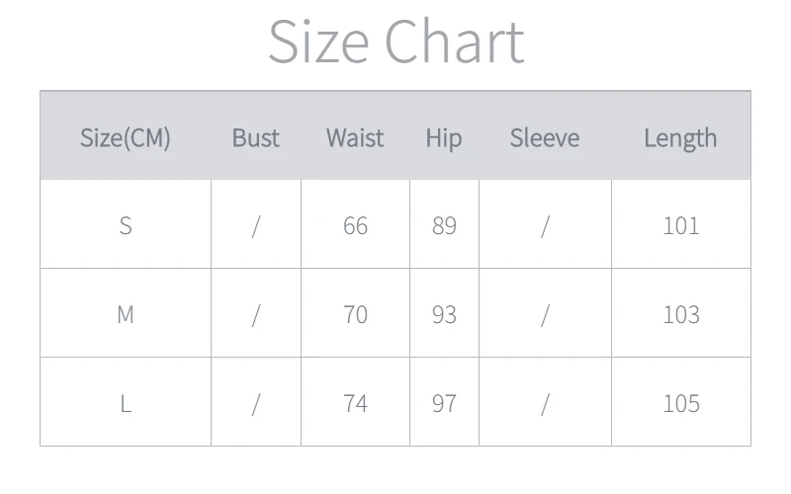Click length value 105 for size L
The image size is (791, 494).
(x=680, y=403)
